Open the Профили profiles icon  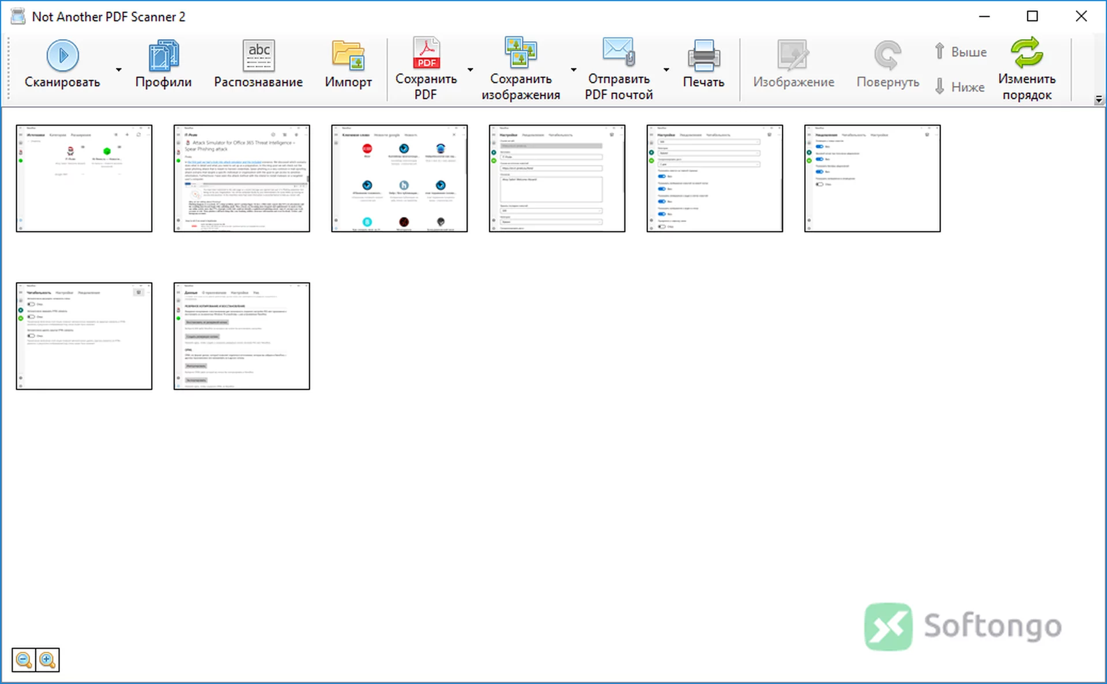point(164,56)
